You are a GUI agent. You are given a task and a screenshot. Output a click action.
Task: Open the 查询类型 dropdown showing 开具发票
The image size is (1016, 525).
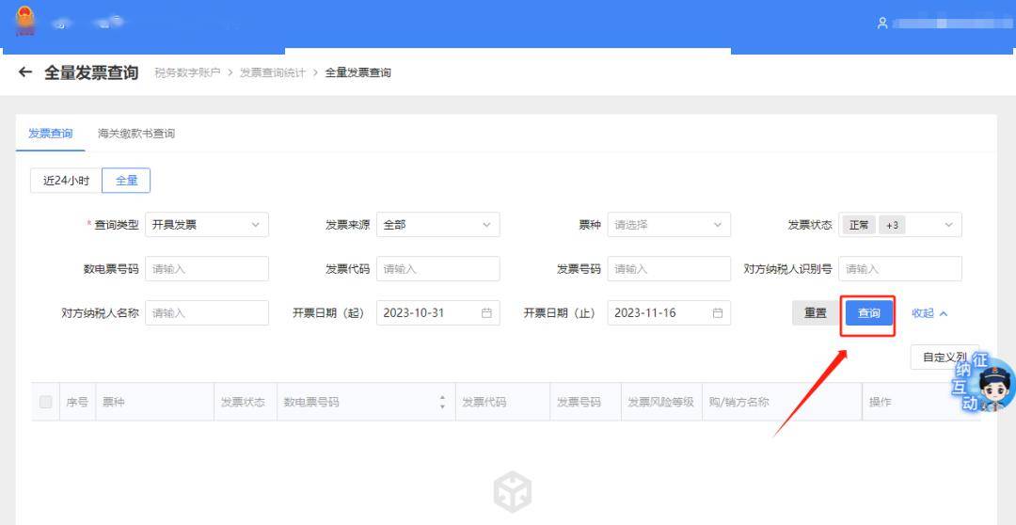[207, 225]
